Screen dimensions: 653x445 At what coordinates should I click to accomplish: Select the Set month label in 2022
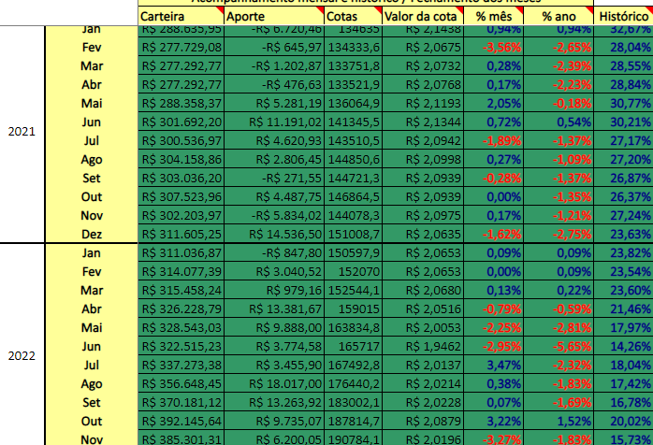coord(91,403)
